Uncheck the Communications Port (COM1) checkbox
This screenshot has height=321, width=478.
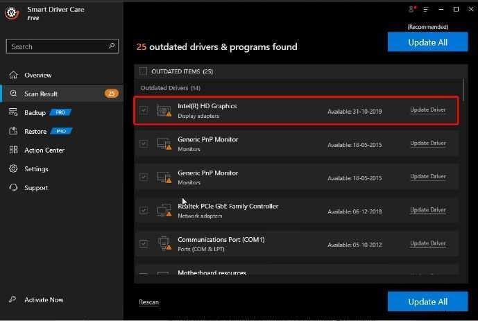[144, 243]
